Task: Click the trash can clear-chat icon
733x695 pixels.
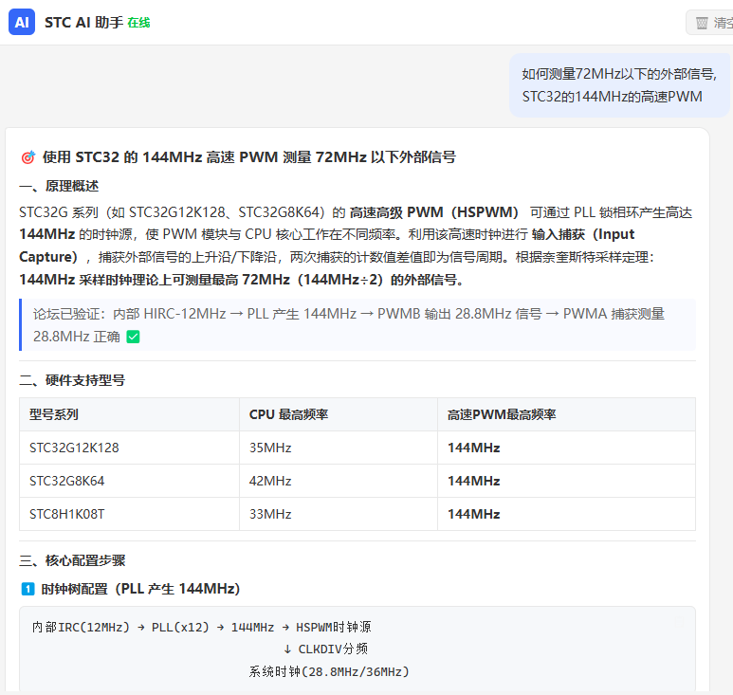Action: tap(702, 23)
